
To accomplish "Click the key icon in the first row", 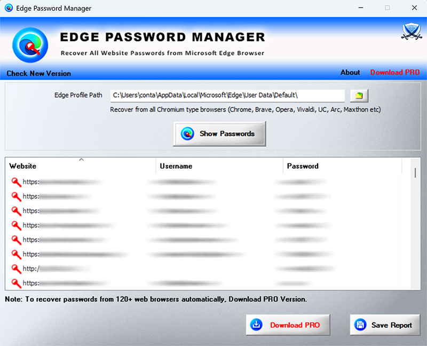I will [16, 182].
